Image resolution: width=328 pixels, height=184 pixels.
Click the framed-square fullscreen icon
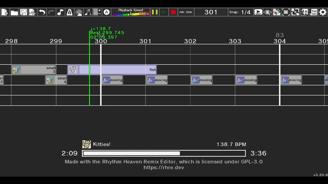coord(286,12)
